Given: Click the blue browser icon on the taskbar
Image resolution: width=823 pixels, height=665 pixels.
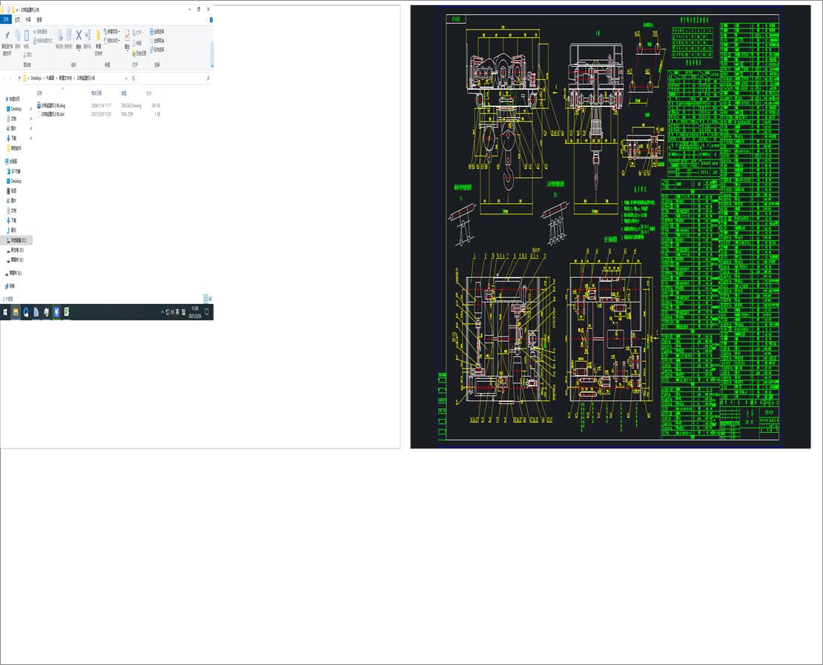Looking at the screenshot, I should (x=26, y=312).
